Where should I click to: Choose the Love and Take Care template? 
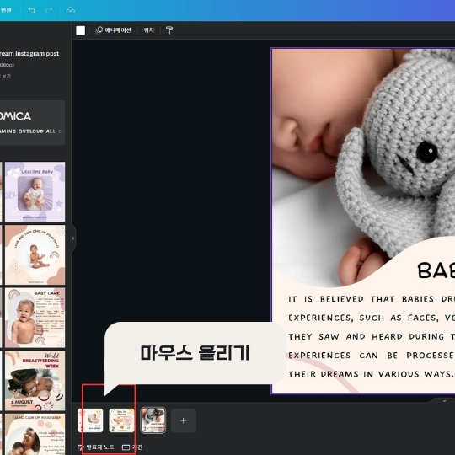coord(35,254)
